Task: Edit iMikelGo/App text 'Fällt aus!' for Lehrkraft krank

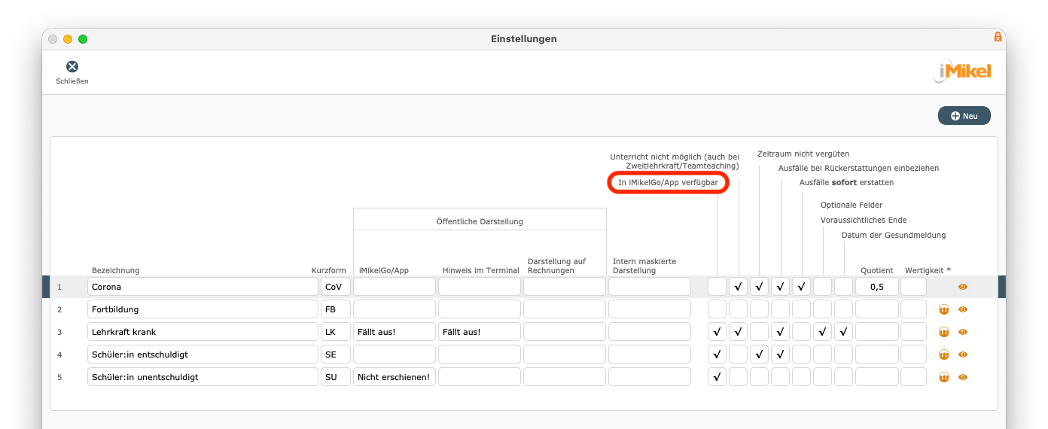Action: [x=395, y=332]
